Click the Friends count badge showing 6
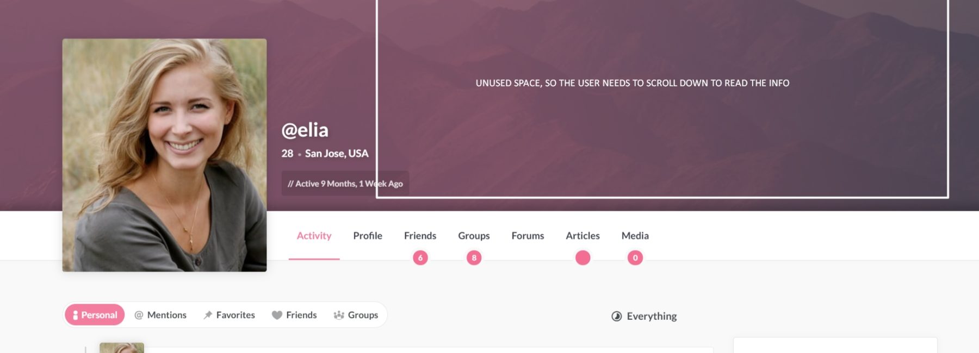This screenshot has width=979, height=353. click(x=420, y=258)
